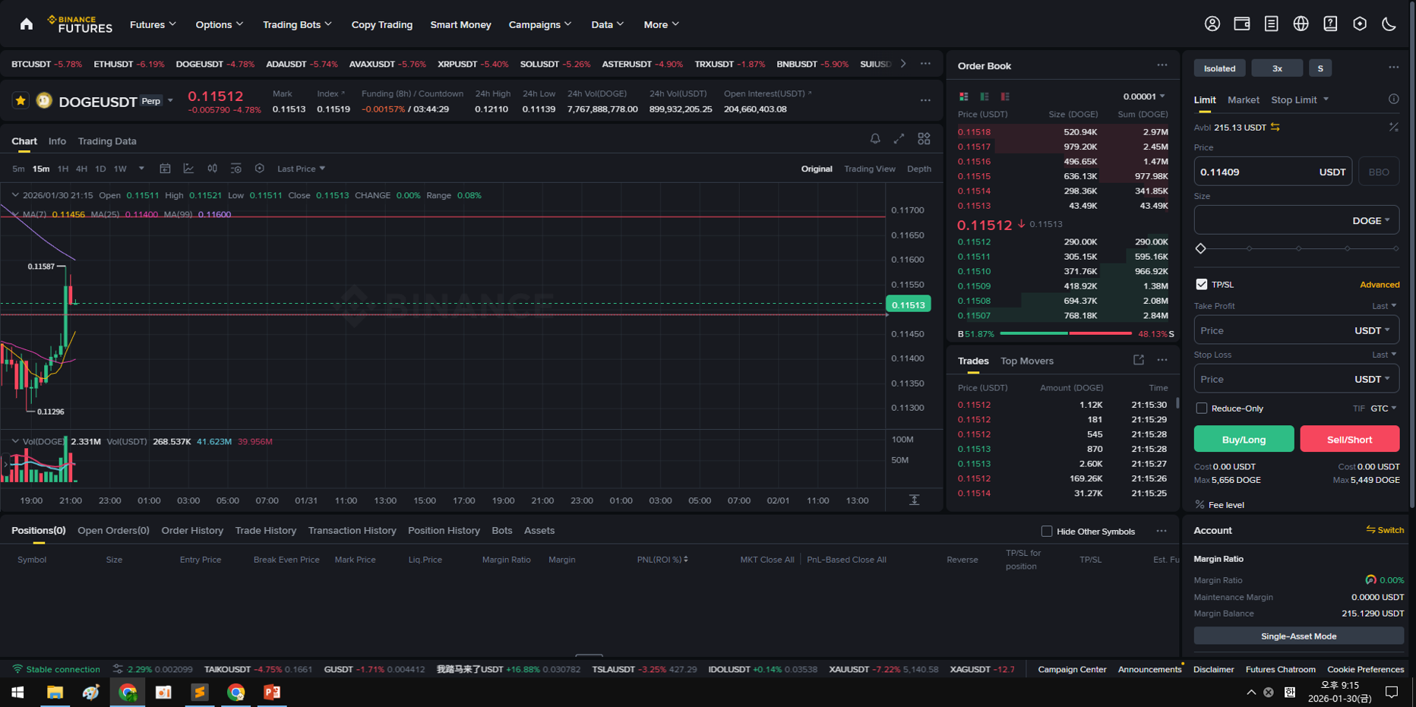Select the 1H chart interval
The height and width of the screenshot is (707, 1416).
[63, 169]
